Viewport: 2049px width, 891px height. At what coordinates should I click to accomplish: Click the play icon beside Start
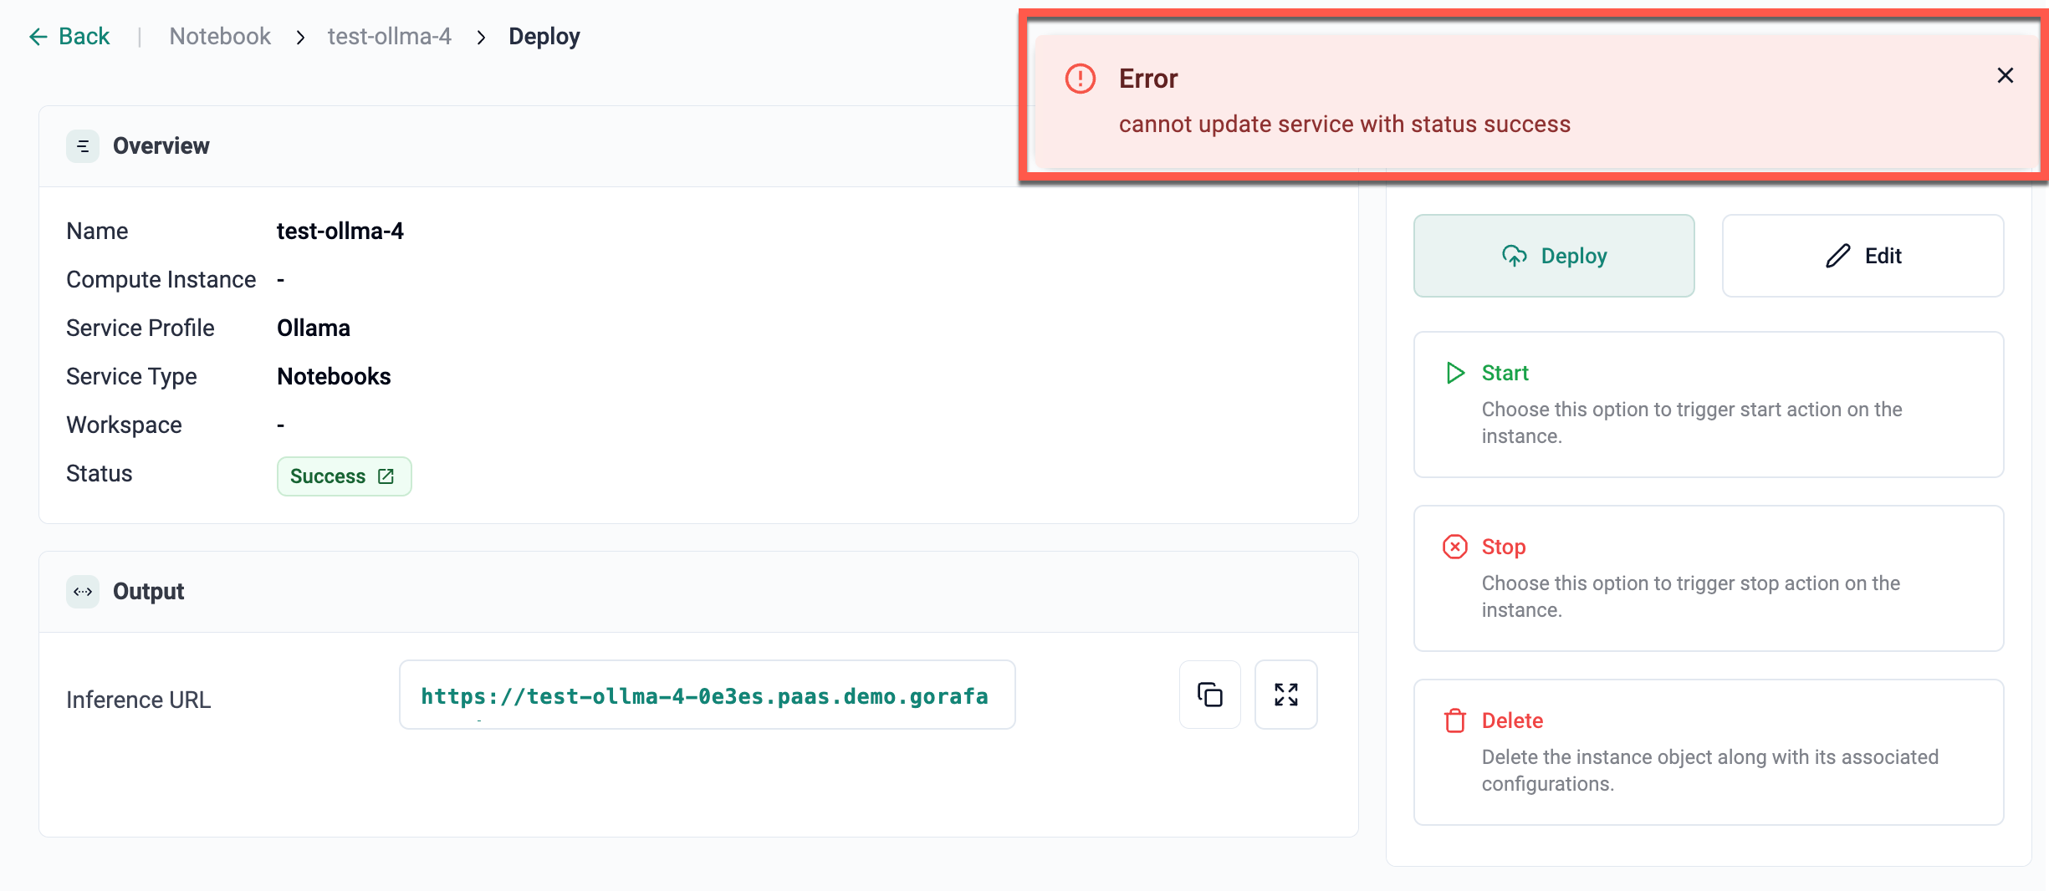[x=1455, y=373]
